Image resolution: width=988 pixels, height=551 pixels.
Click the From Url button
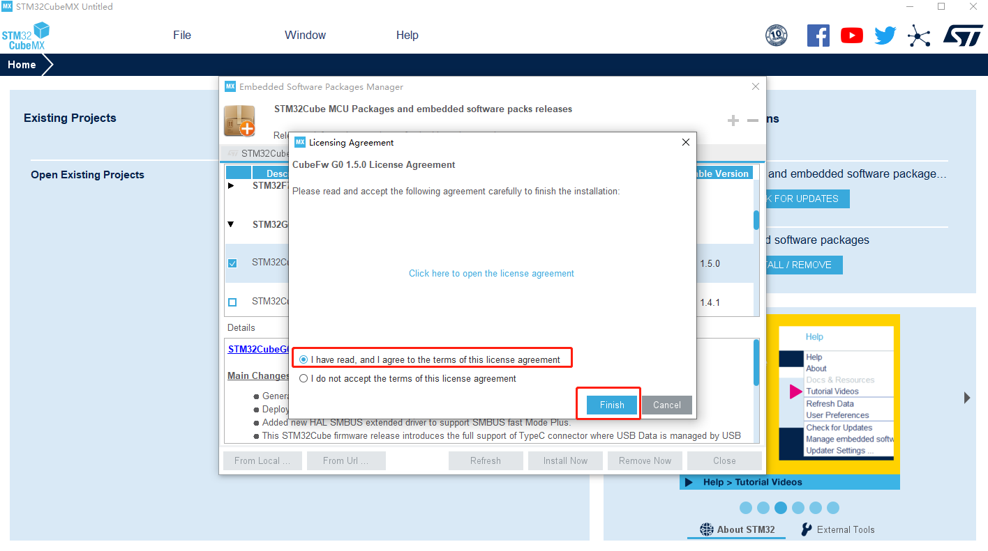pos(345,460)
